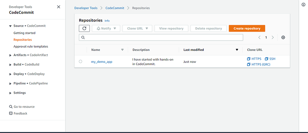The width and height of the screenshot is (308, 133).
Task: Focus the repositories search field
Action: (161, 38)
